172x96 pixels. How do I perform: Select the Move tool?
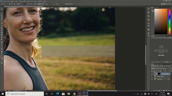point(2,9)
